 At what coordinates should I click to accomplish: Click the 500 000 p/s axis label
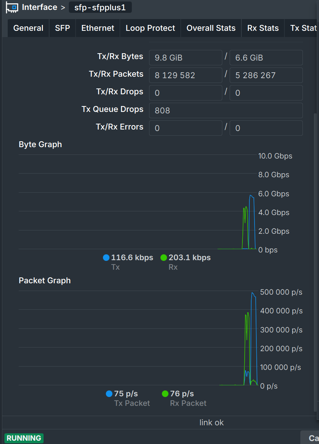point(281,292)
